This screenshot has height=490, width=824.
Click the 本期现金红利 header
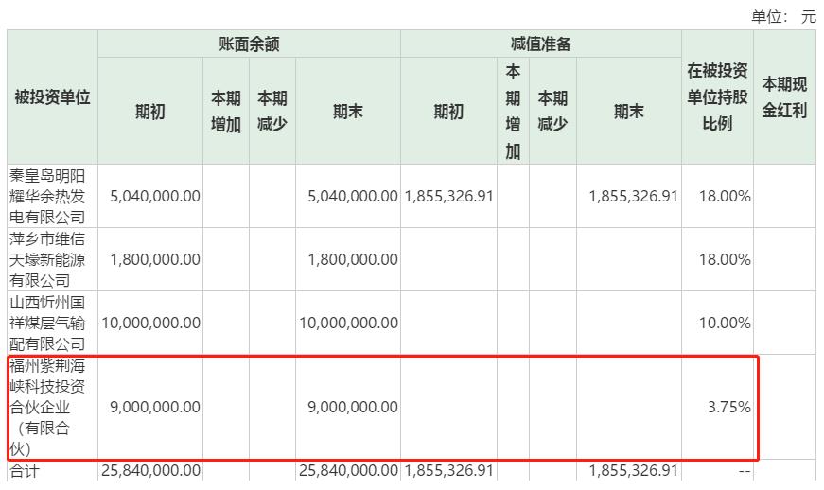coord(784,97)
